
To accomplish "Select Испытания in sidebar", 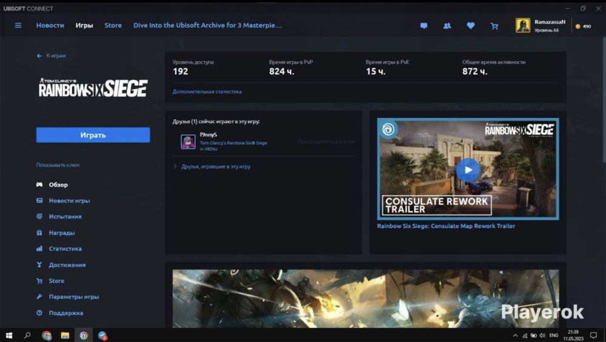I will coord(65,217).
